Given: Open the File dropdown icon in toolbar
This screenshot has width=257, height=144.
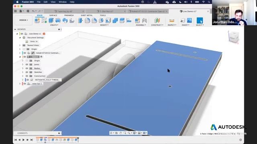Looking at the screenshot, I should point(21,11).
